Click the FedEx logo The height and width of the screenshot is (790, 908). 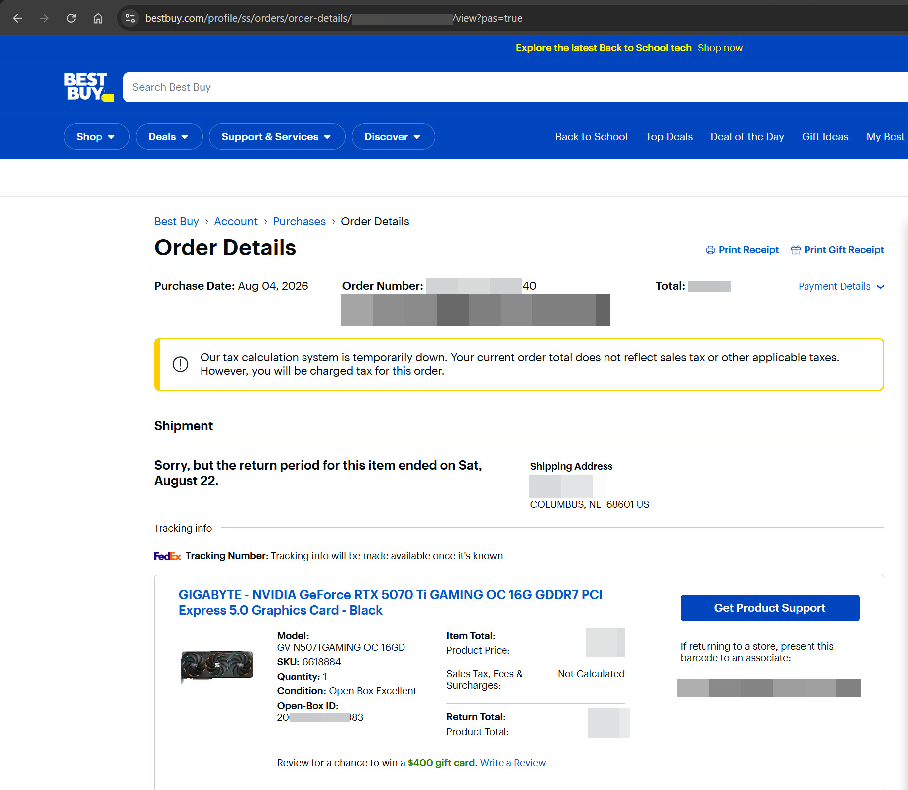click(167, 556)
